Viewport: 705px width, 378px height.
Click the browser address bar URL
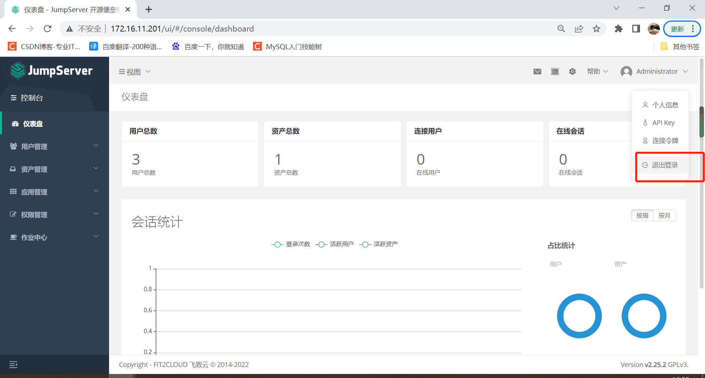pos(182,29)
